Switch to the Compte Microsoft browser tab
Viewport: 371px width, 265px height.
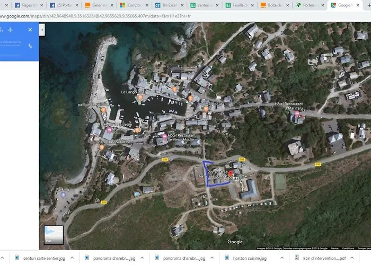coord(136,5)
